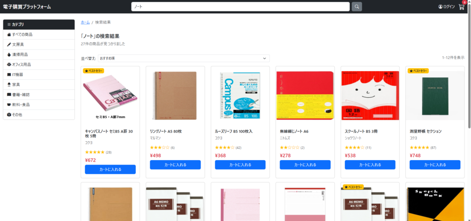Click the ノート search input field
Viewport: 471px width, 221px height.
[240, 7]
